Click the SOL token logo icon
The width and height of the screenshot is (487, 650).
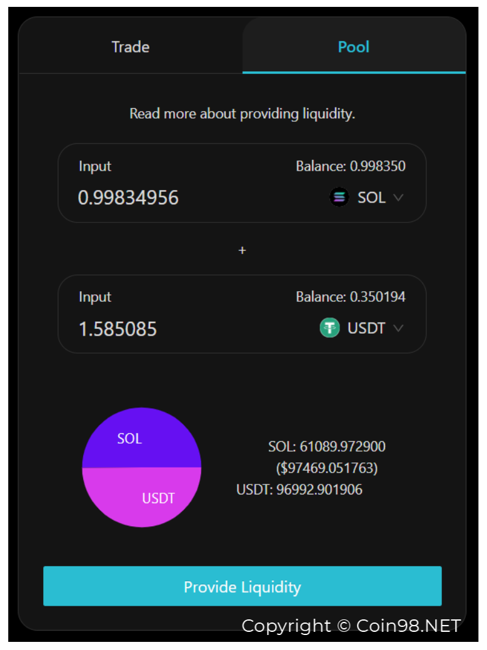(x=339, y=197)
